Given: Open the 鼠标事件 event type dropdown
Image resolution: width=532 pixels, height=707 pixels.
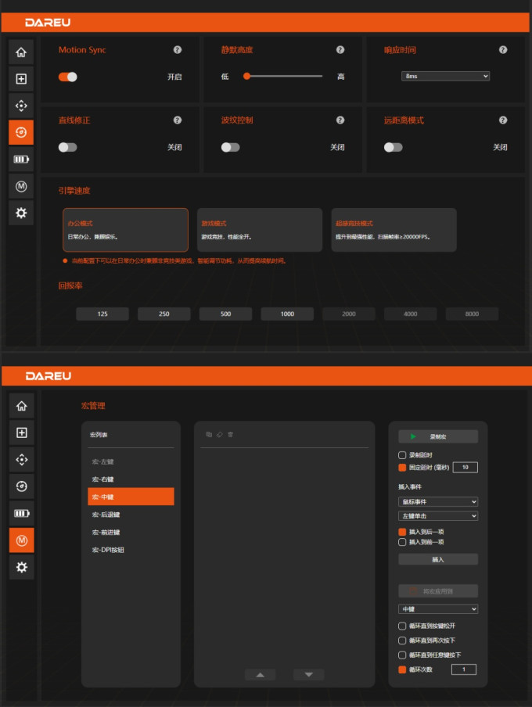Looking at the screenshot, I should click(438, 501).
